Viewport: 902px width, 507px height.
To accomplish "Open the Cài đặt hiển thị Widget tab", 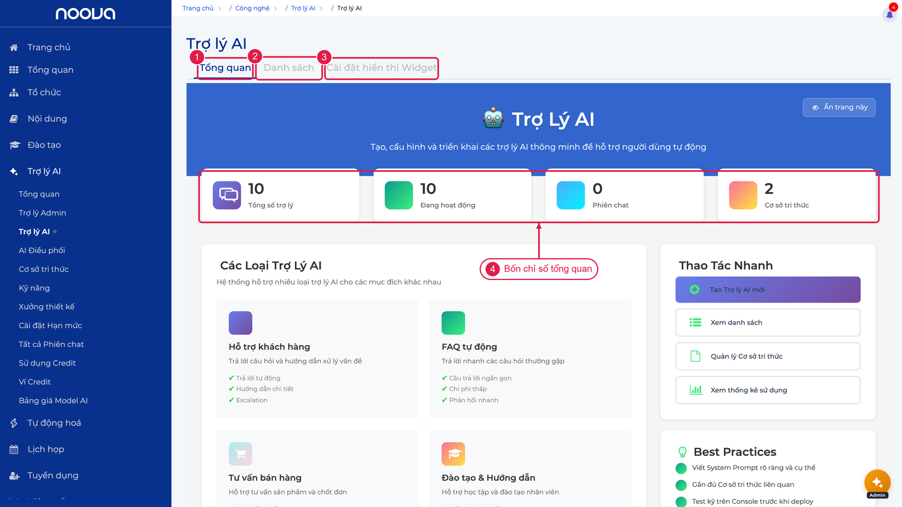I will click(x=382, y=68).
